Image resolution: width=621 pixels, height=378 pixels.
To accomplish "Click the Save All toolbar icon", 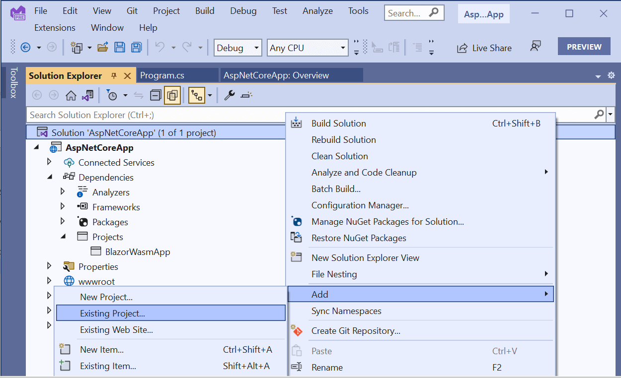I will coord(136,48).
